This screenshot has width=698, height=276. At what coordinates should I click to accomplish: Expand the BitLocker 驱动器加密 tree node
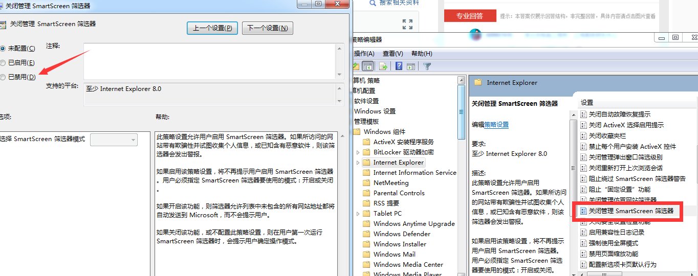(x=358, y=152)
